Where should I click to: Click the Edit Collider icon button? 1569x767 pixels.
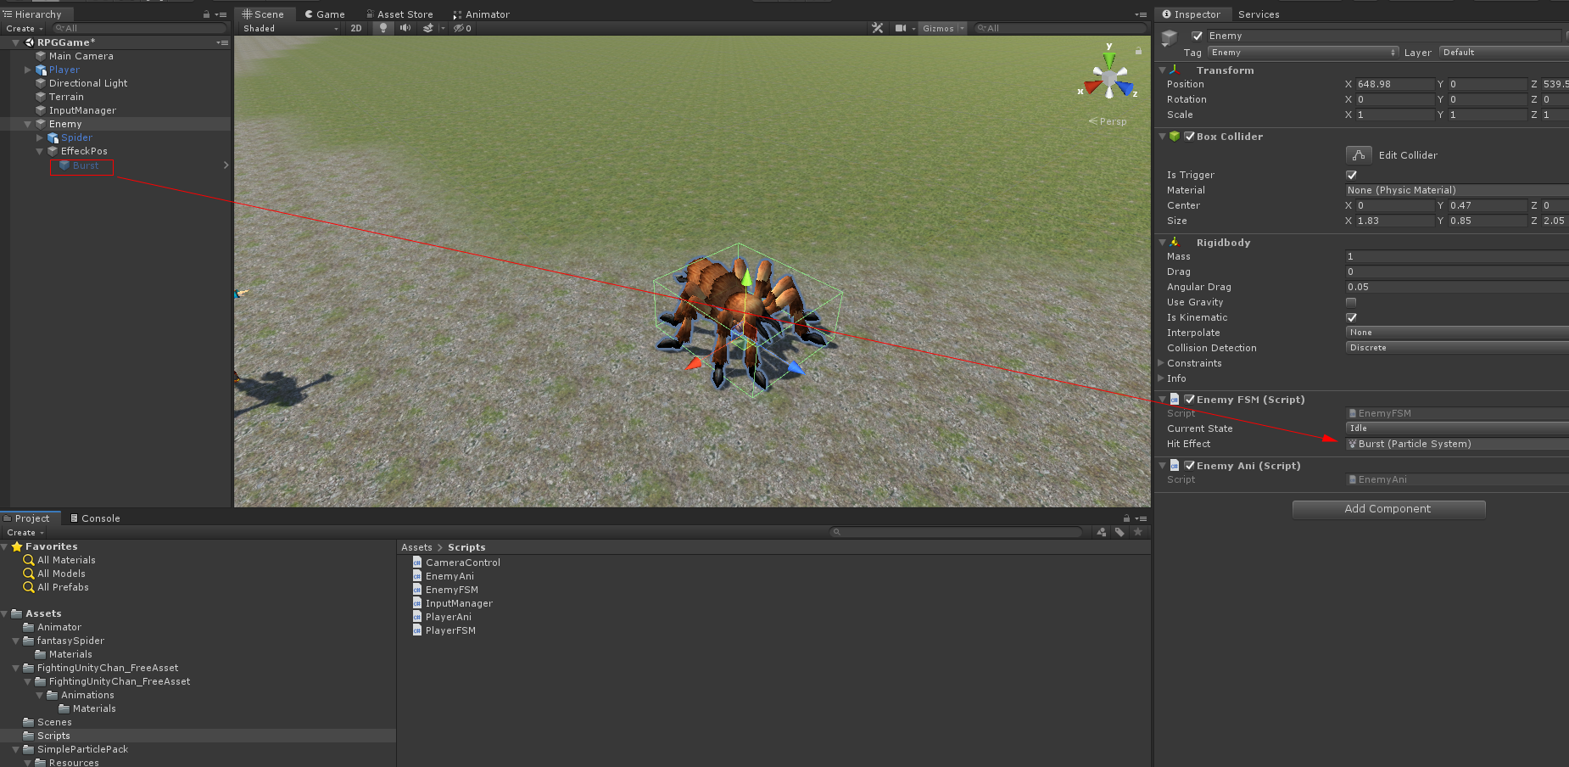pyautogui.click(x=1359, y=155)
